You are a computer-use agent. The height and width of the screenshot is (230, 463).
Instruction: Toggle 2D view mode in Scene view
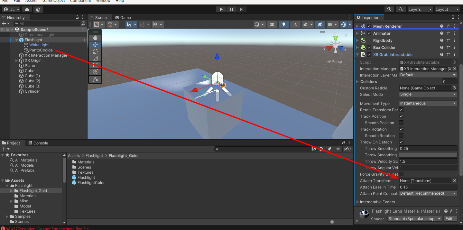(272, 24)
